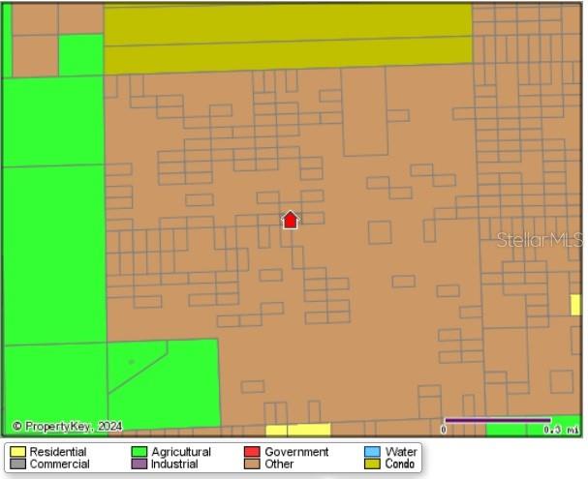Click the StellarMLS watermark text
Image resolution: width=588 pixels, height=479 pixels.
click(x=540, y=239)
